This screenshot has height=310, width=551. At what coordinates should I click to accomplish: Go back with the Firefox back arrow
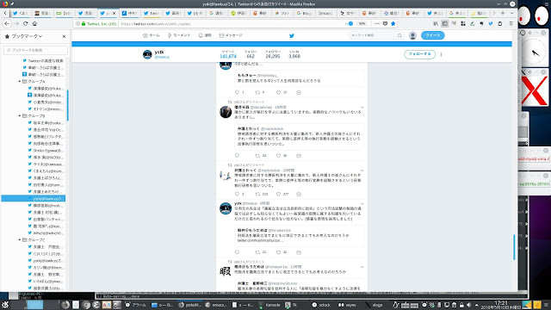click(7, 23)
